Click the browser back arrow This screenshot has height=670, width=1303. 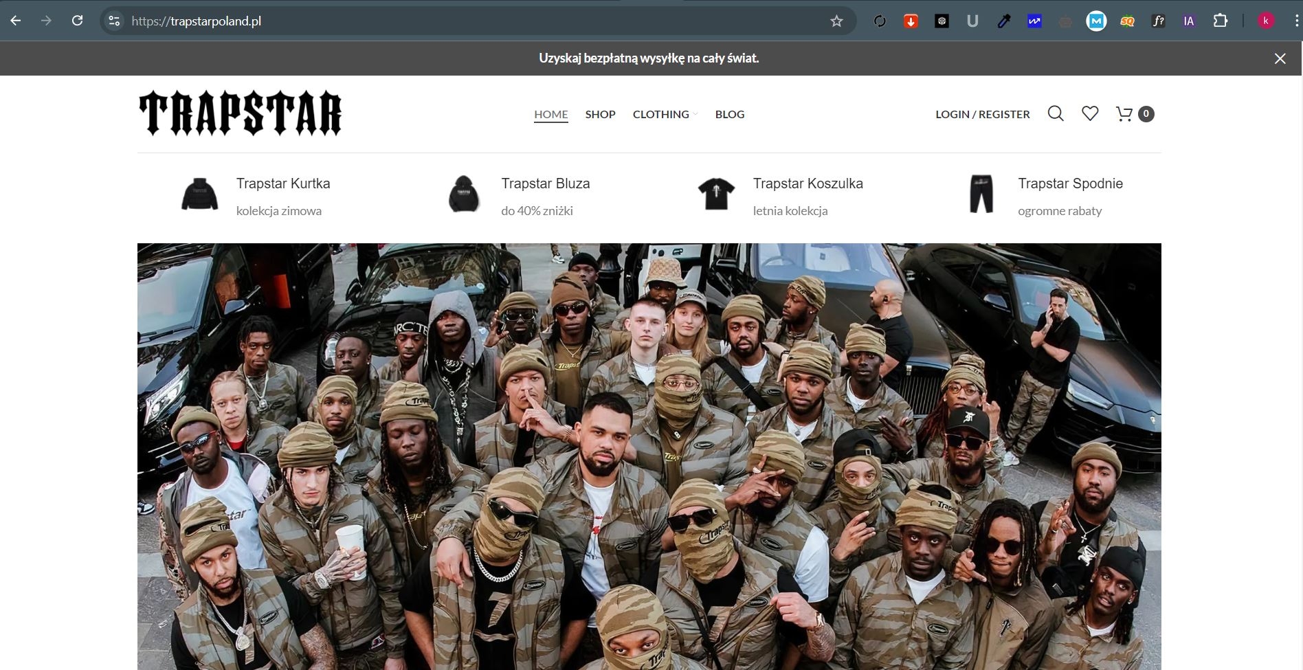pyautogui.click(x=16, y=21)
